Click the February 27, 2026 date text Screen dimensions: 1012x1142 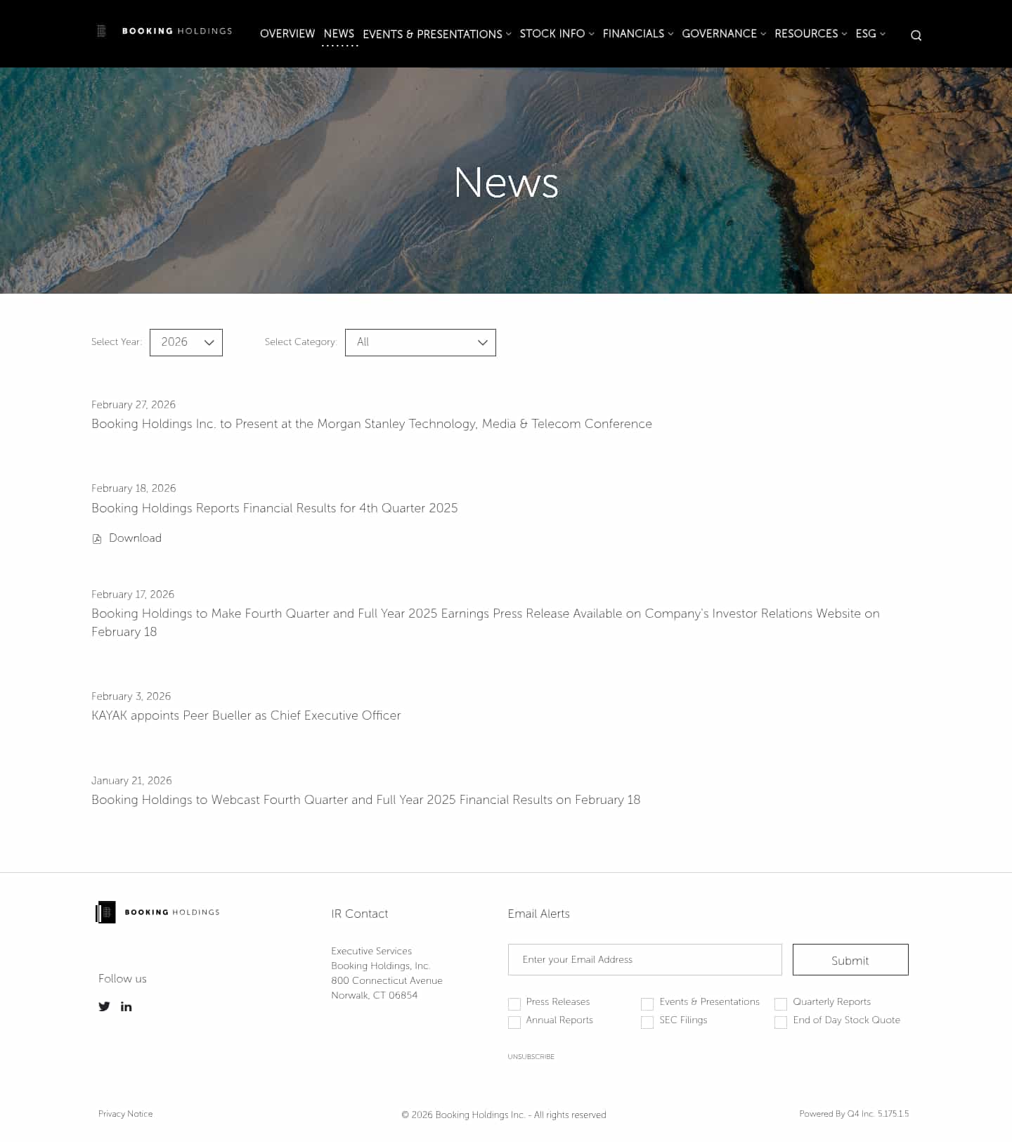pyautogui.click(x=134, y=405)
